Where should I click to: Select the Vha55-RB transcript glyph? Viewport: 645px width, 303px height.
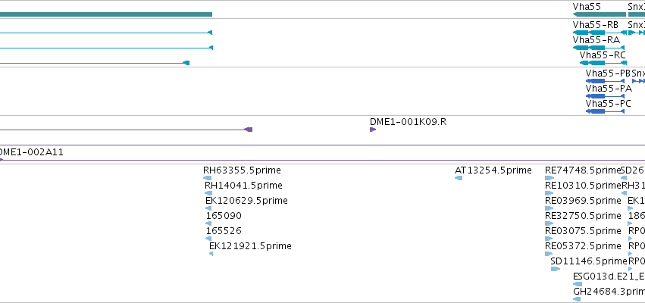point(600,33)
